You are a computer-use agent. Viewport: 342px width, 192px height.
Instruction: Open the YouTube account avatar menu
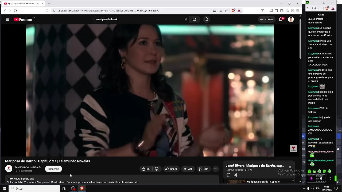291,19
